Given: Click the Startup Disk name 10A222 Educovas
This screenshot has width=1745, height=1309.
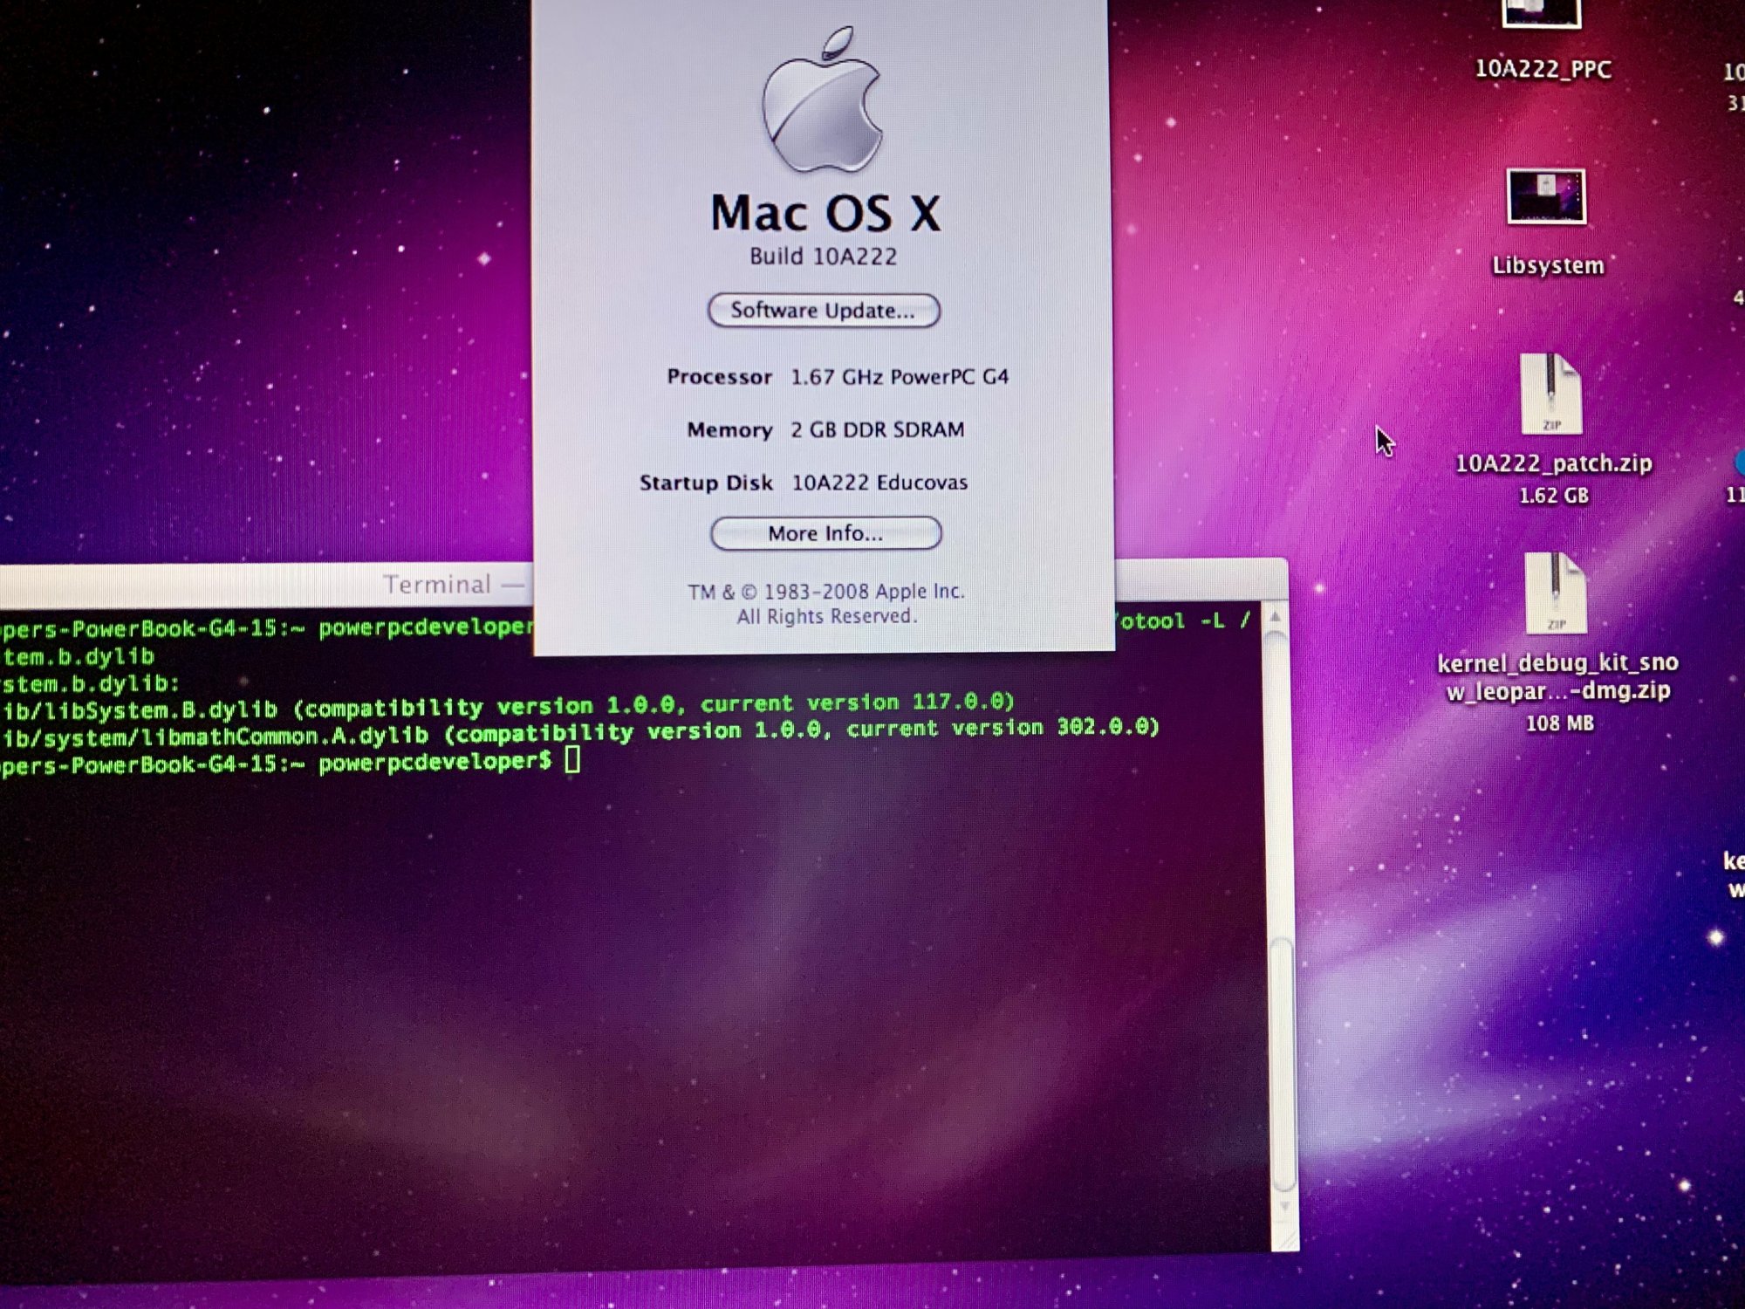Looking at the screenshot, I should tap(879, 483).
